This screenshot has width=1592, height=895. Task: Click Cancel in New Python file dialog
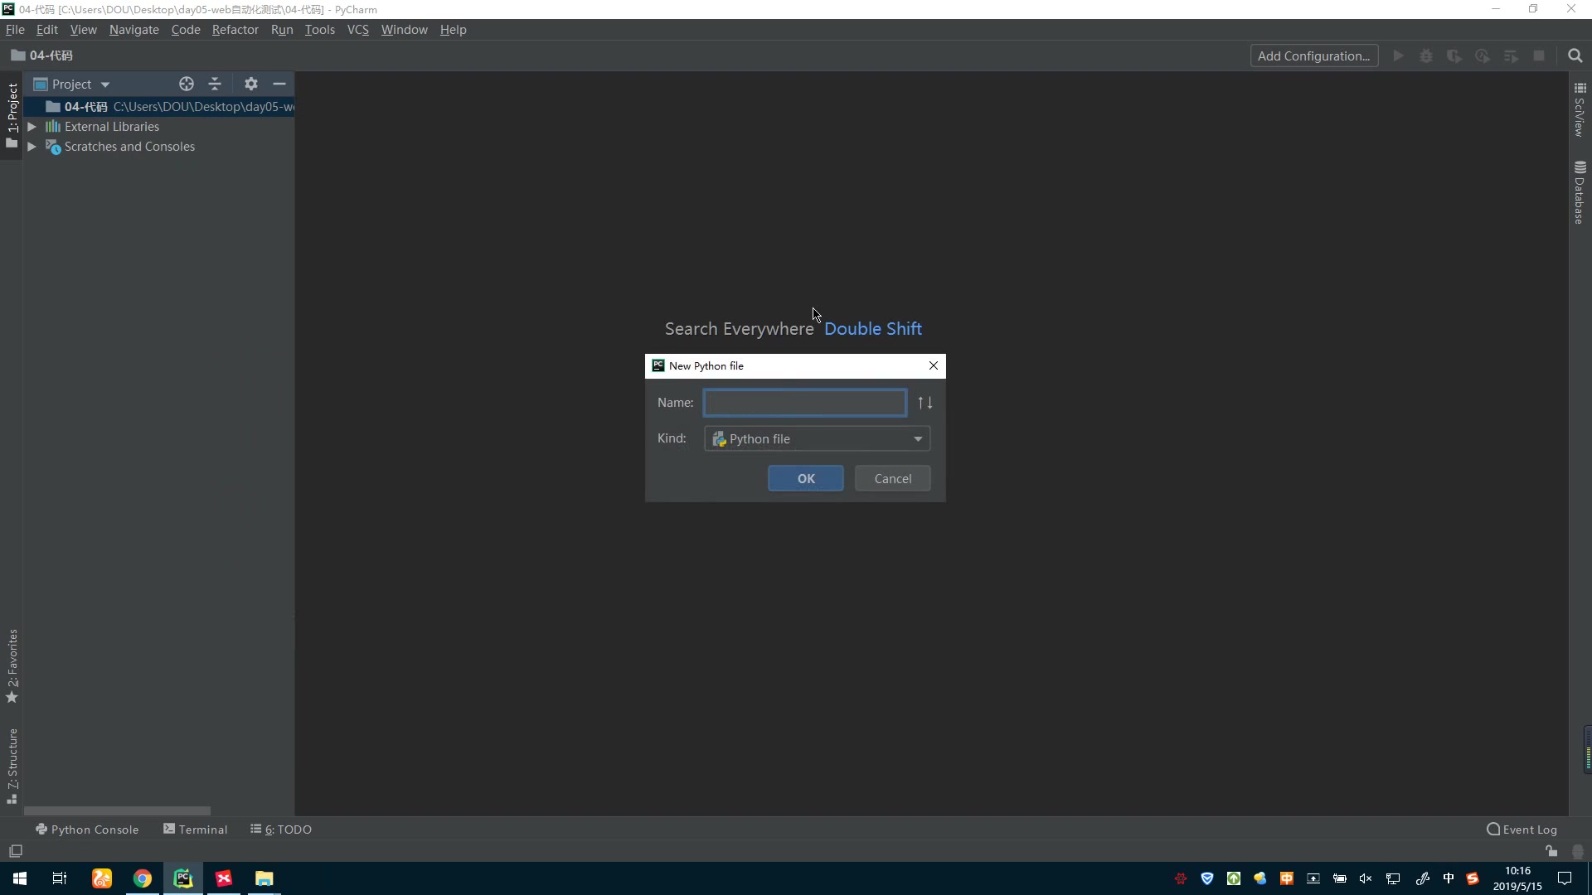tap(892, 478)
